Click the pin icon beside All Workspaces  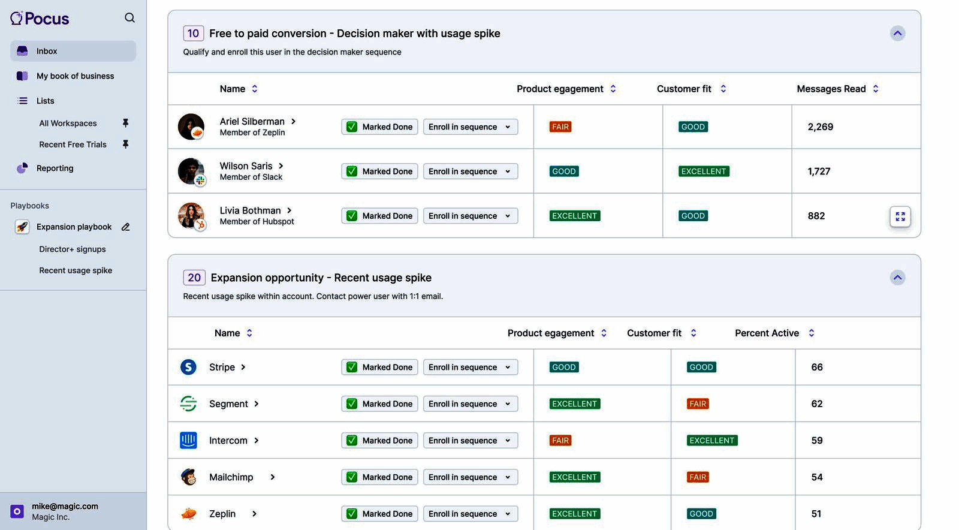[x=125, y=123]
